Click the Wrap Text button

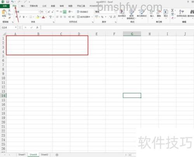[x=83, y=12]
